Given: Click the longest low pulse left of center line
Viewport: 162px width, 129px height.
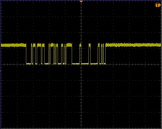Looking at the screenshot, I should (76, 64).
